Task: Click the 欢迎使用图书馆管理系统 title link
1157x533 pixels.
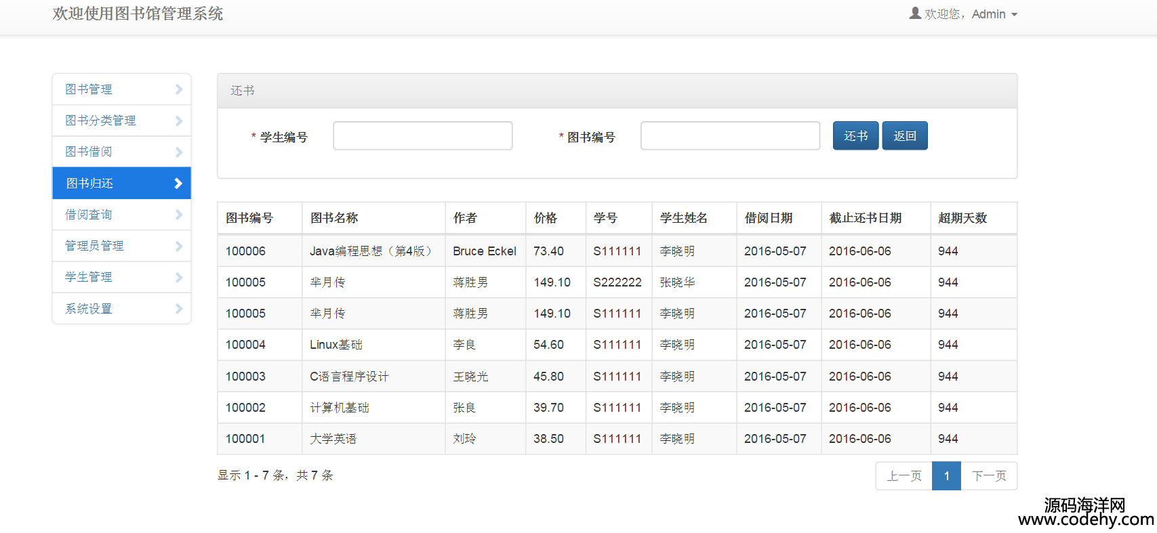Action: tap(138, 14)
